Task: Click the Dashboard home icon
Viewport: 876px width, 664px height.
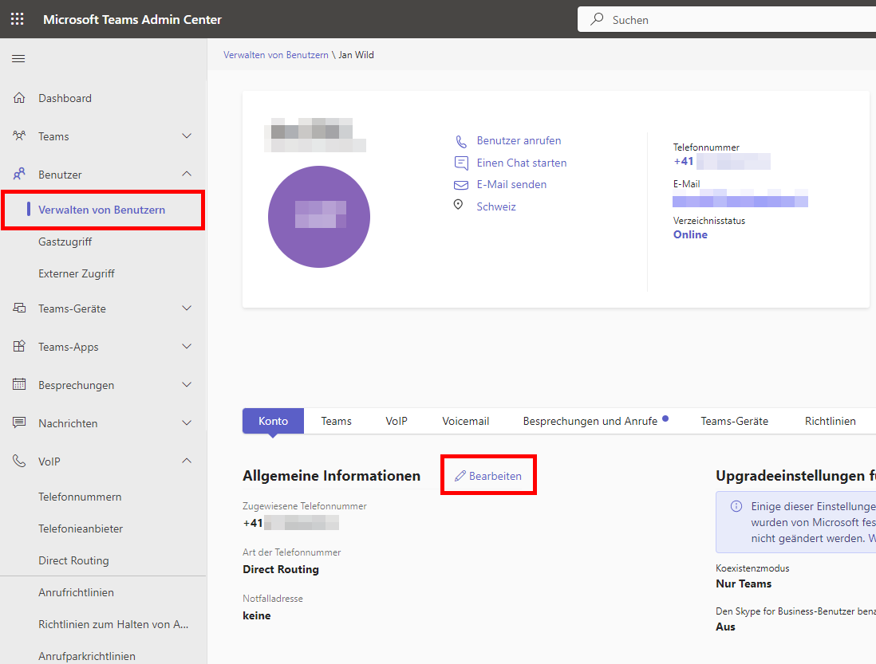Action: pos(19,98)
